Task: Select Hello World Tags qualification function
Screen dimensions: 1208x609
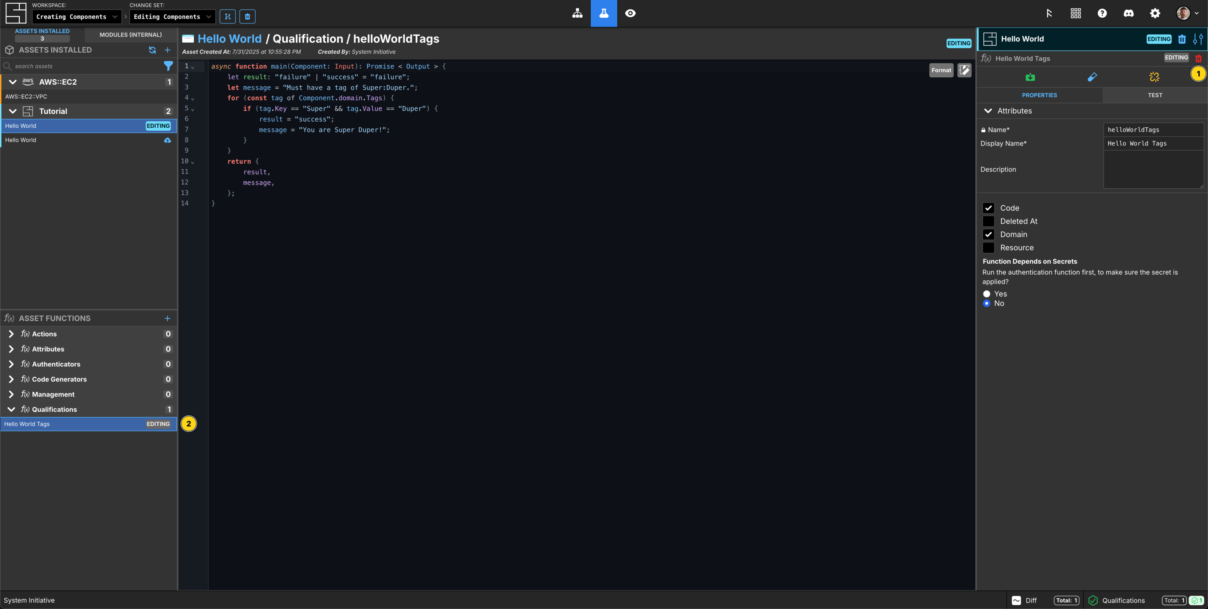Action: tap(89, 424)
